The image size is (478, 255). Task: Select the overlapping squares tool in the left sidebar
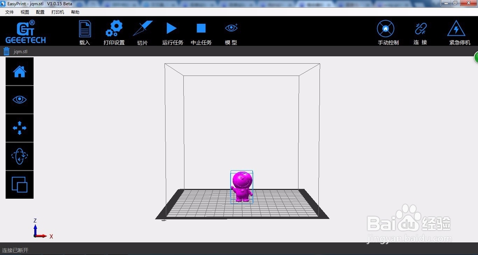coord(20,185)
